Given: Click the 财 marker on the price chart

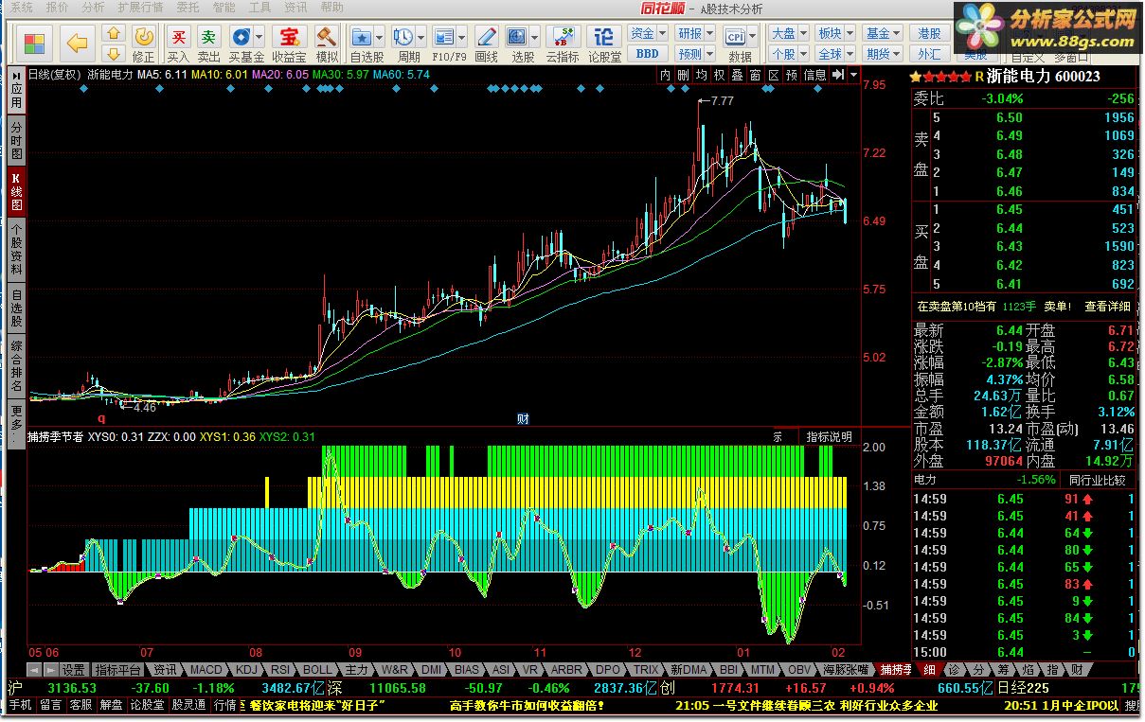Looking at the screenshot, I should [522, 417].
